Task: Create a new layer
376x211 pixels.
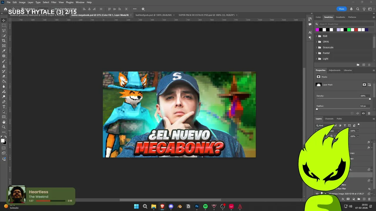Action: pyautogui.click(x=364, y=199)
